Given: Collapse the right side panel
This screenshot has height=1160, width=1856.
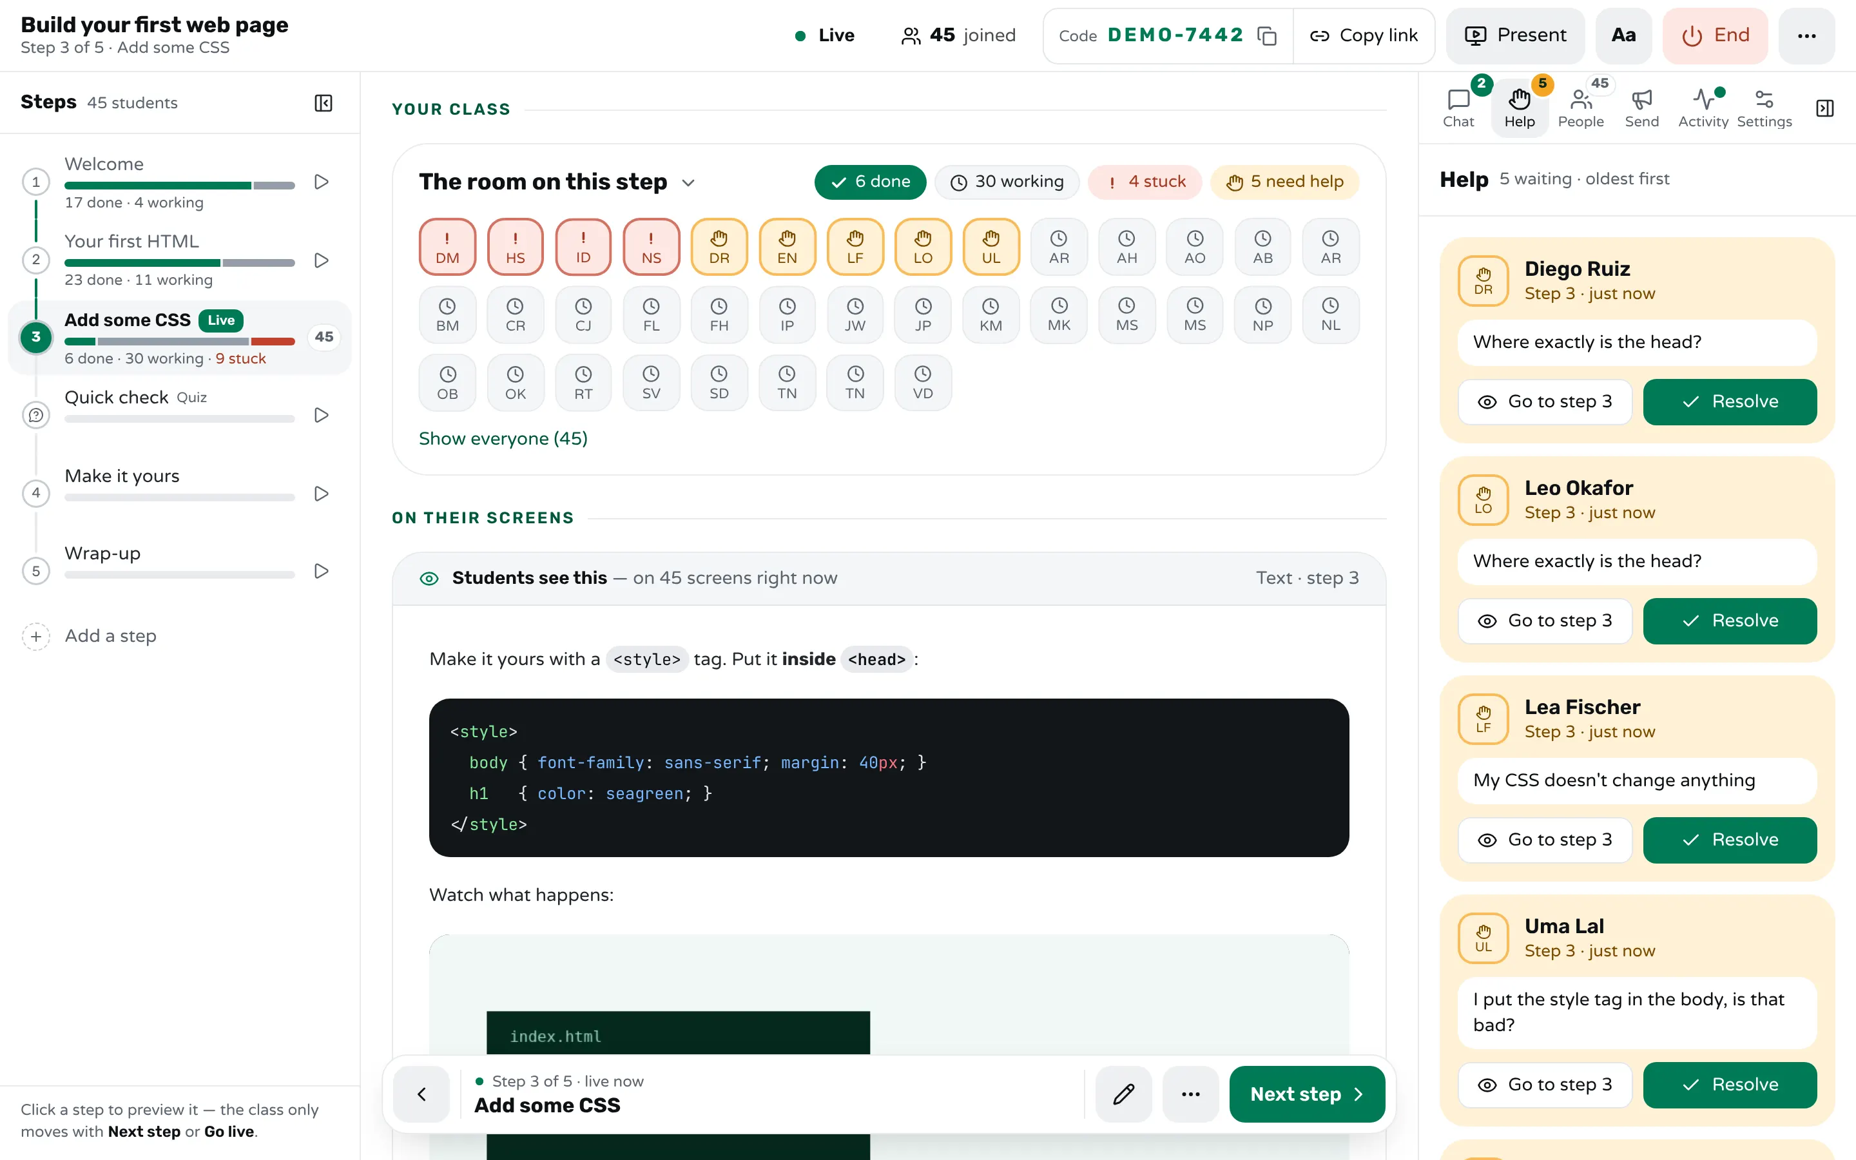Looking at the screenshot, I should (x=1824, y=108).
